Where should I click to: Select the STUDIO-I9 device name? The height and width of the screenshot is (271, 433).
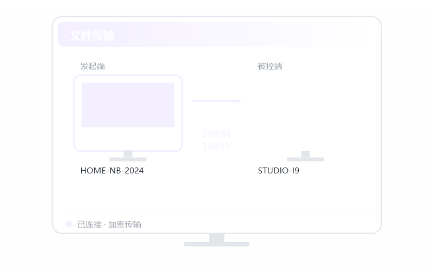click(279, 171)
